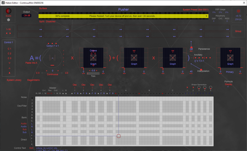
Task: Click the first red multiply X in formula
Action: click(x=72, y=58)
